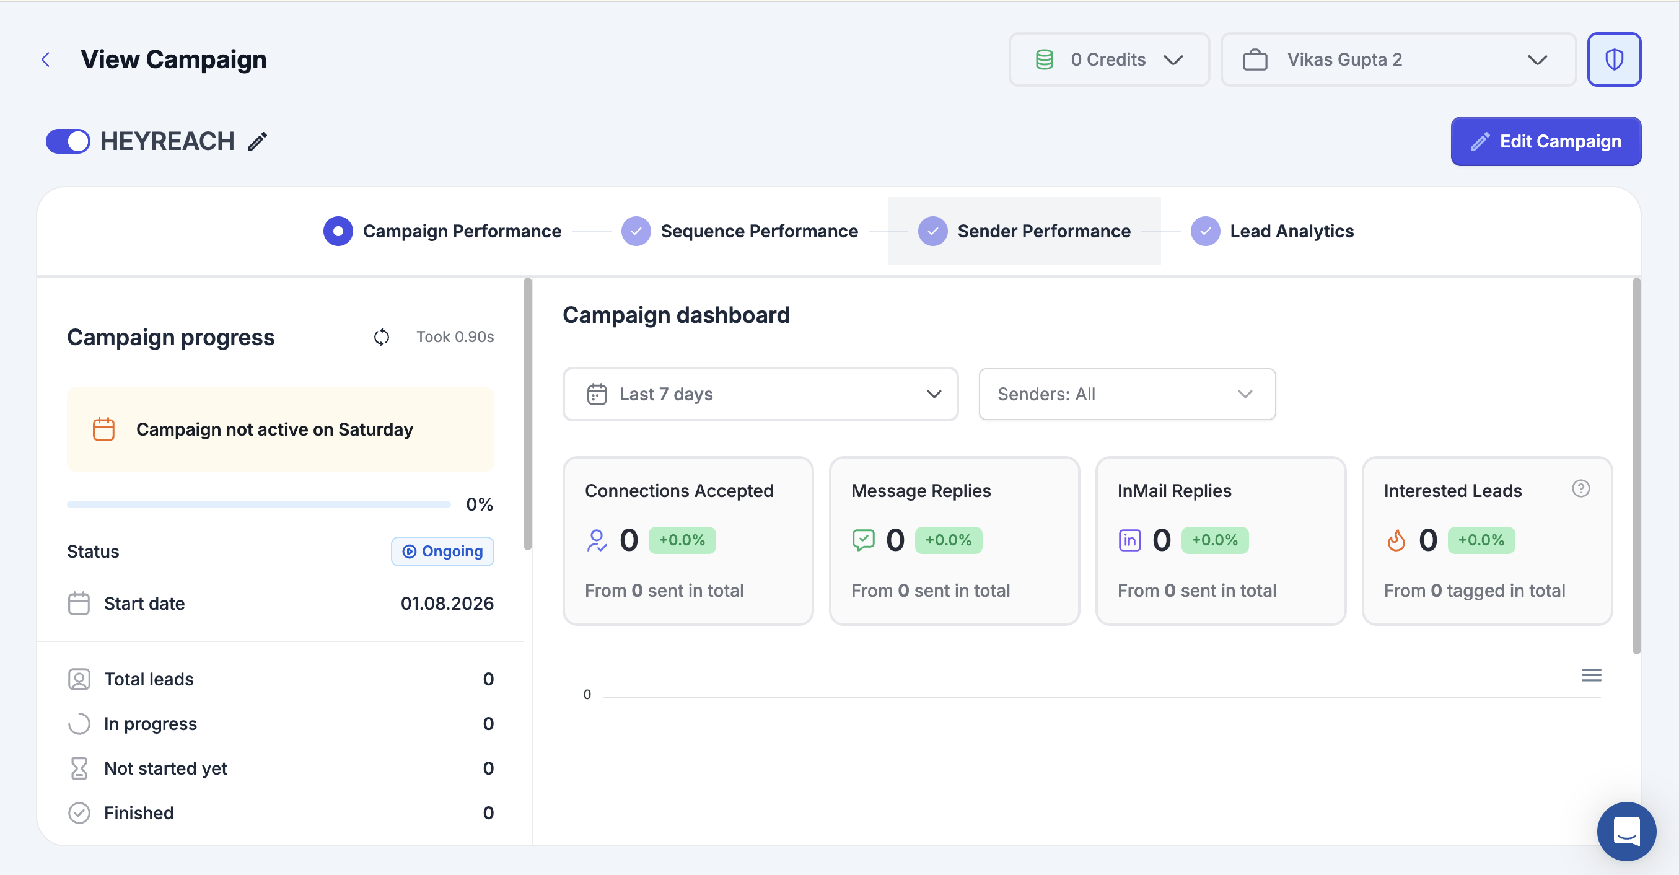Image resolution: width=1679 pixels, height=875 pixels.
Task: Switch to Sender Performance tab
Action: point(1024,232)
